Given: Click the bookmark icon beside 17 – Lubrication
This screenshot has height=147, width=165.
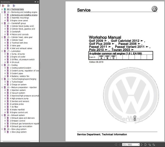Looking at the screenshot, I should [5, 51].
